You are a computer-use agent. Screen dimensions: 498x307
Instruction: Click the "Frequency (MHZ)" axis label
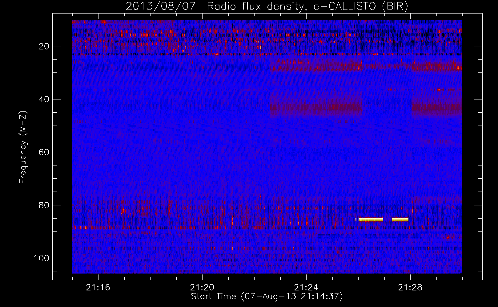[23, 147]
